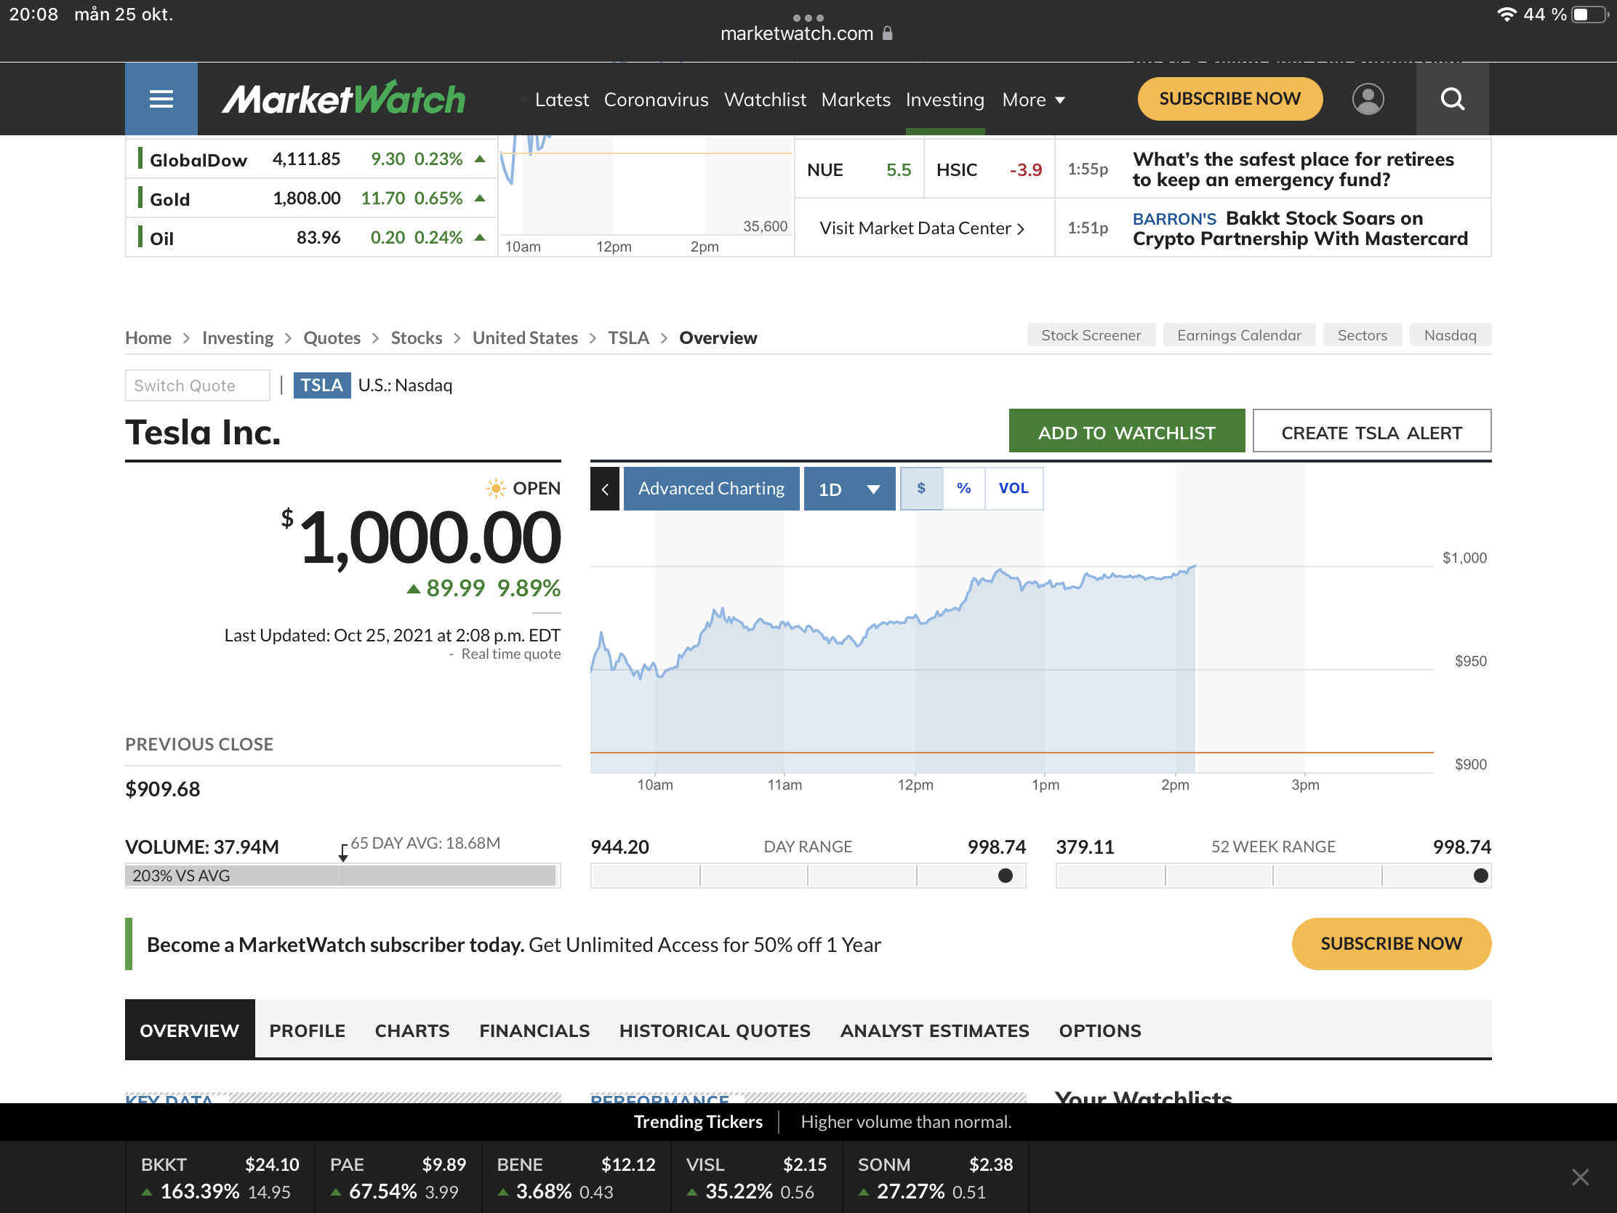This screenshot has height=1213, width=1617.
Task: Click the 52 week range slider dot
Action: click(x=1480, y=875)
